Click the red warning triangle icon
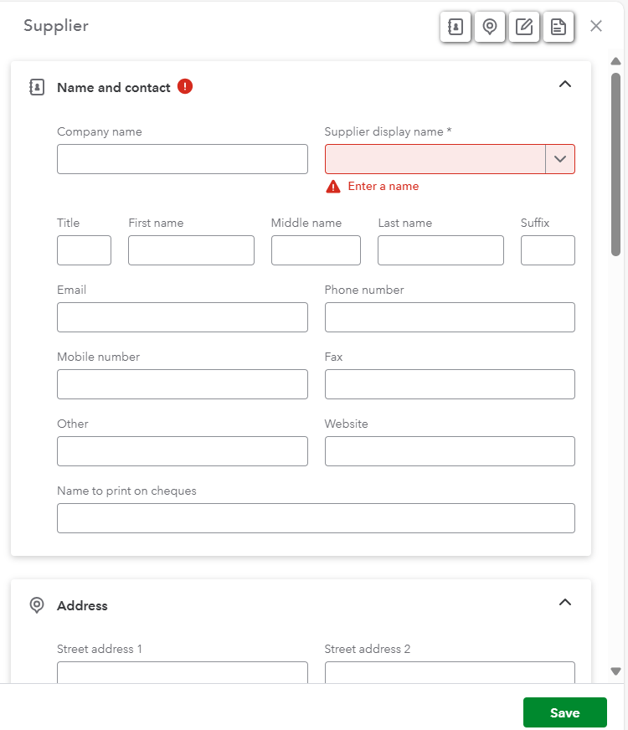This screenshot has height=730, width=628. pos(333,187)
